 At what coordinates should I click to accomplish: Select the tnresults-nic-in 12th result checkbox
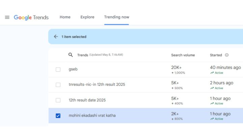point(58,85)
